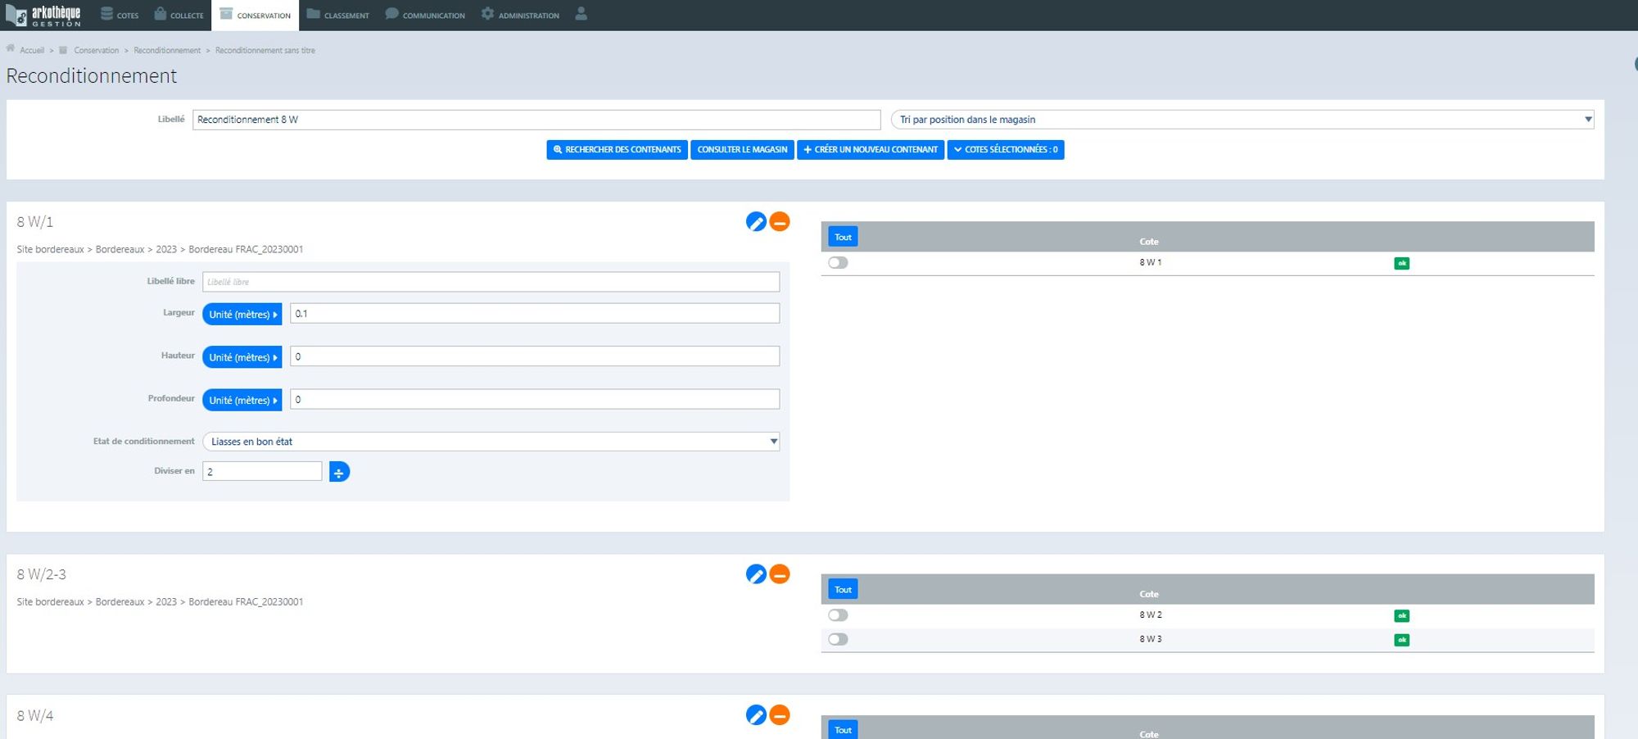This screenshot has height=739, width=1638.
Task: Click Rechercher des contenants button
Action: coord(617,150)
